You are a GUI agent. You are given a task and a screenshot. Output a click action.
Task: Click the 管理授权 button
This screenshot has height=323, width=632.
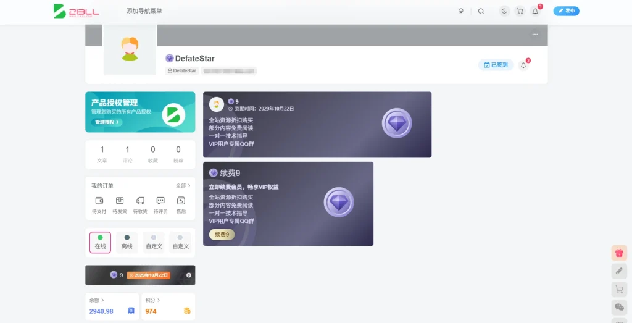(107, 122)
